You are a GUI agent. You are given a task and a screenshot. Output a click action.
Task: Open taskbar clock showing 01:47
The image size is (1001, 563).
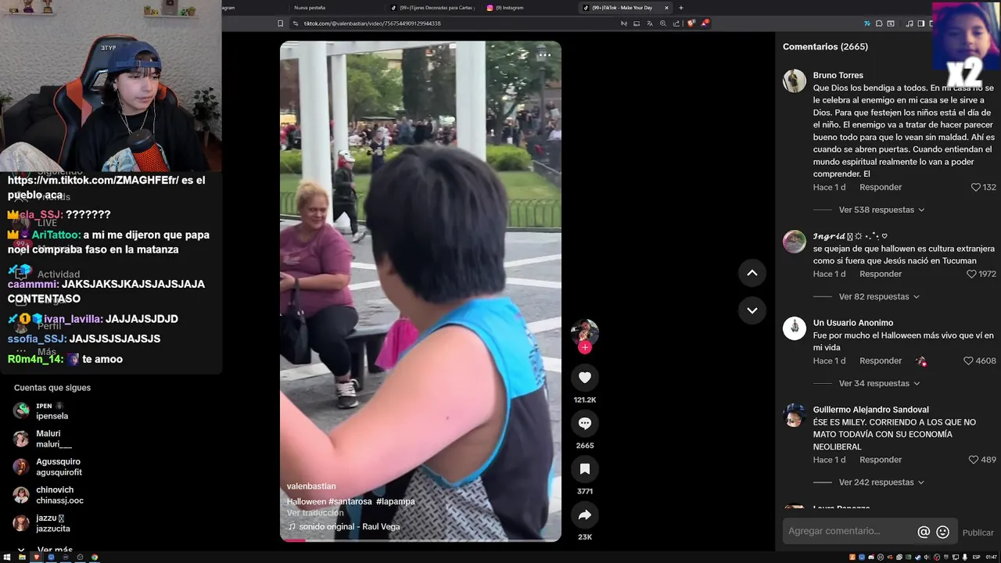tap(991, 558)
